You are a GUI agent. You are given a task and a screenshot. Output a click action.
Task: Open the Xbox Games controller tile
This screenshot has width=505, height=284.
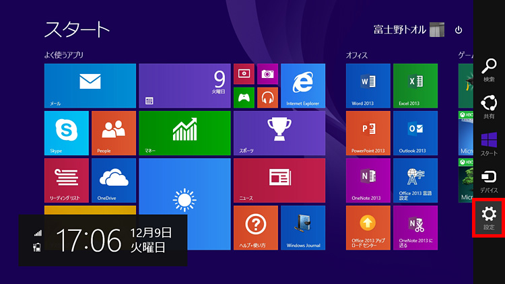(x=244, y=98)
